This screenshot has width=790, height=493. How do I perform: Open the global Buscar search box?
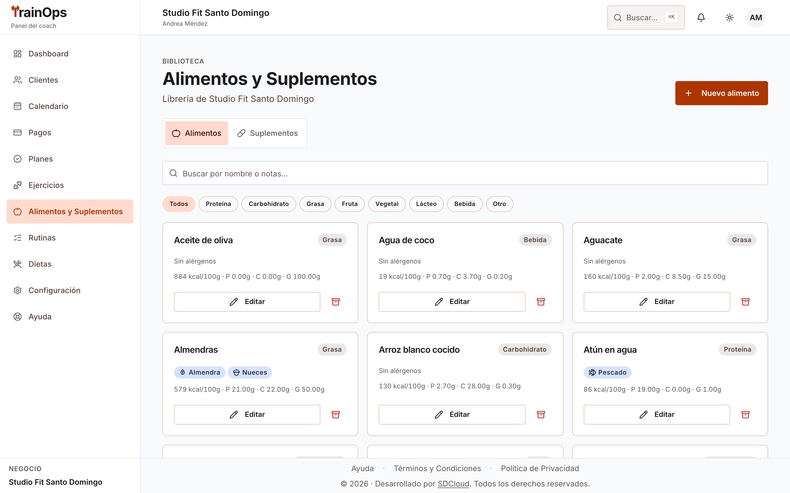(x=645, y=18)
